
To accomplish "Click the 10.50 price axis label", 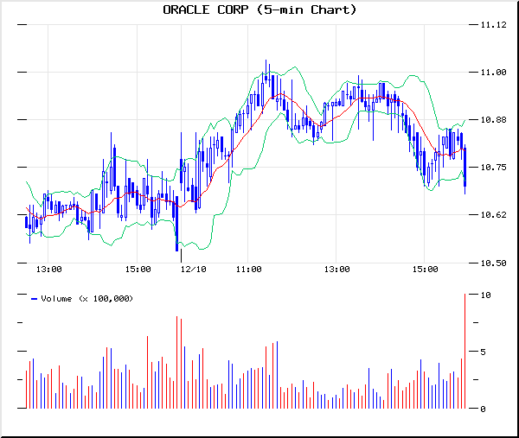I will (x=493, y=263).
